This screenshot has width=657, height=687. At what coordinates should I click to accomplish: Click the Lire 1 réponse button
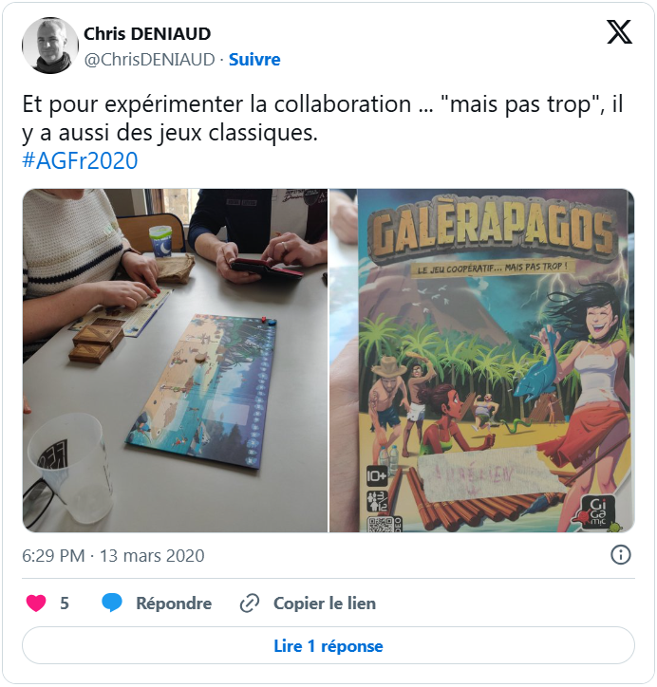tap(328, 646)
